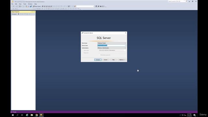
Task: Open the Window menu
Action: pyautogui.click(x=30, y=4)
